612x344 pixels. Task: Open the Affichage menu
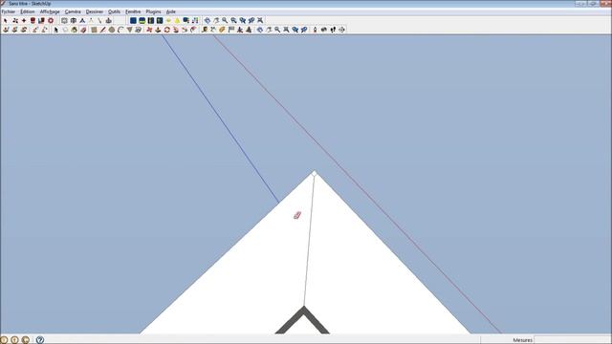(x=50, y=11)
